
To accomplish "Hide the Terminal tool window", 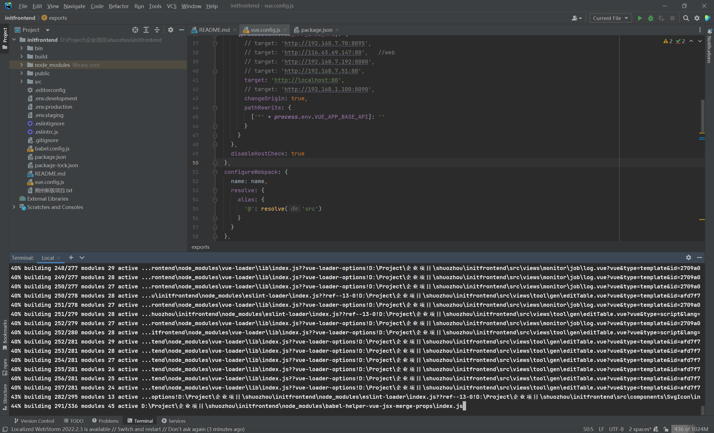I will 699,257.
